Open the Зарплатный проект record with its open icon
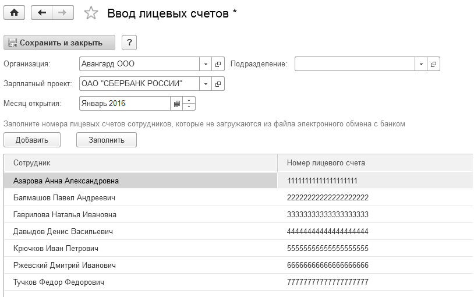This screenshot has width=474, height=297. [x=218, y=84]
